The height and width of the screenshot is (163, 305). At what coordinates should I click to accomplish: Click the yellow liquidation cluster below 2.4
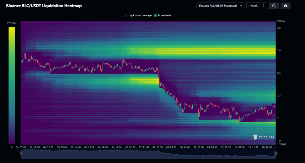(144, 81)
